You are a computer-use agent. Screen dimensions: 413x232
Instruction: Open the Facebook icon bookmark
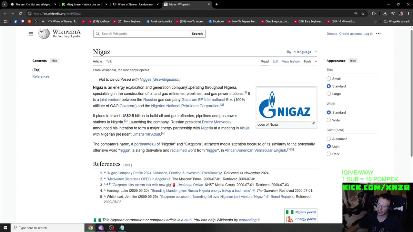[x=16, y=22]
